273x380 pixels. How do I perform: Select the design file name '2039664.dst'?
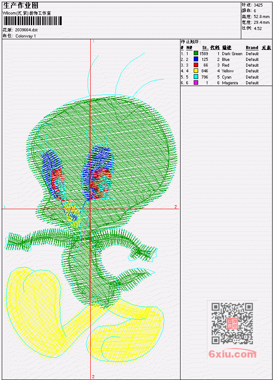point(26,30)
